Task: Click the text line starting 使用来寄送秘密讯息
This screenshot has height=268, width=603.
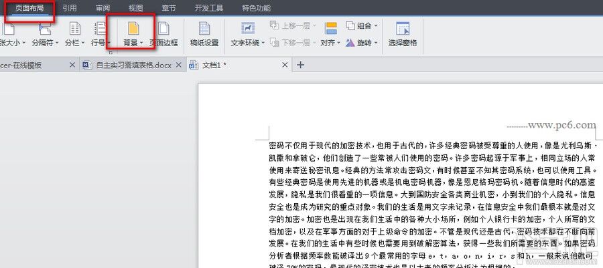Action: tap(433, 170)
